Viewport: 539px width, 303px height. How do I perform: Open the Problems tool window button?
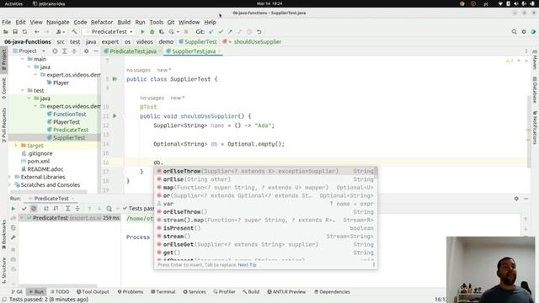[131, 292]
